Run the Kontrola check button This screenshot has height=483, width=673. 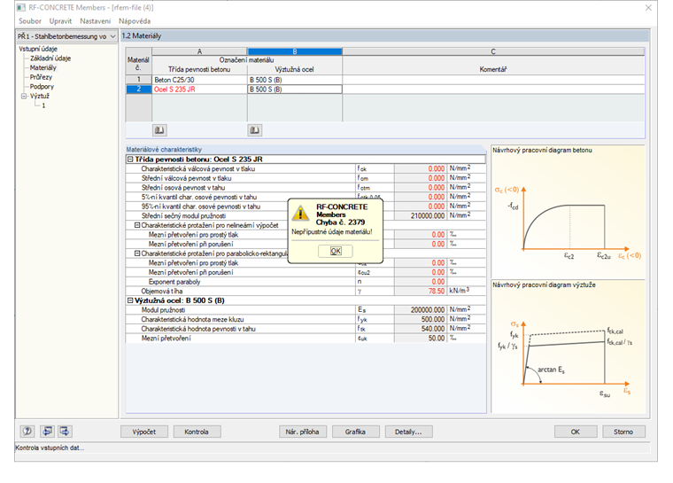pyautogui.click(x=197, y=432)
